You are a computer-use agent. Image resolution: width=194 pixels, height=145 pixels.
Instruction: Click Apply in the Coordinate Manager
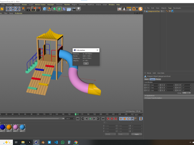[137, 134]
